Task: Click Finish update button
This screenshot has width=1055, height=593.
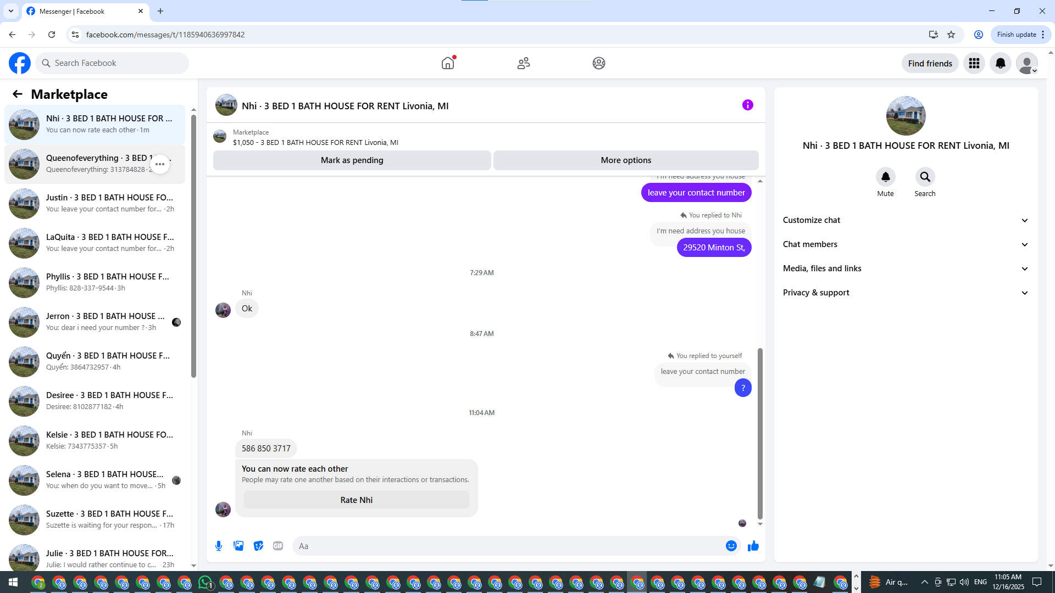Action: coord(1021,35)
